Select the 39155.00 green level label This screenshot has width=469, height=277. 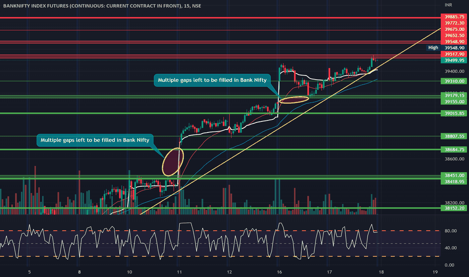[x=454, y=102]
